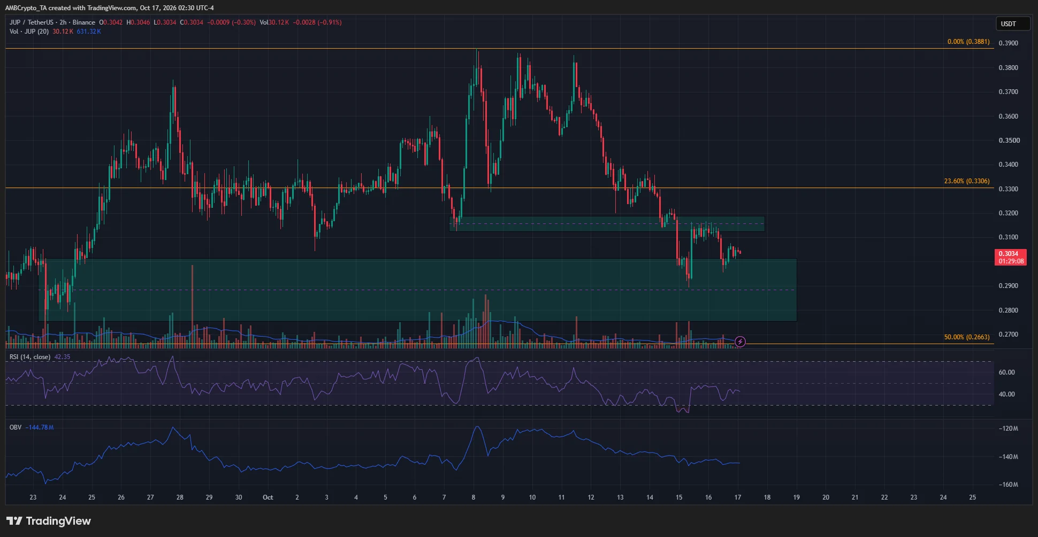Click the 0.00% (0.3881) Fibonacci label
Screen dimensions: 1038x537
[x=968, y=42]
